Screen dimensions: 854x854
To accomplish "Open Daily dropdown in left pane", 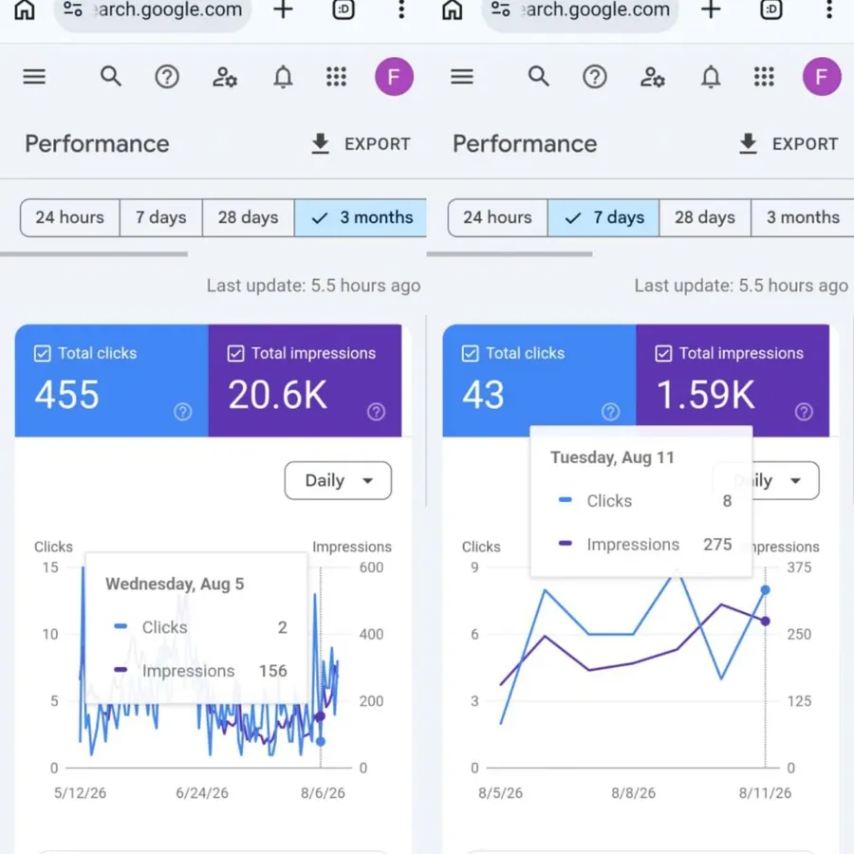I will (x=338, y=480).
